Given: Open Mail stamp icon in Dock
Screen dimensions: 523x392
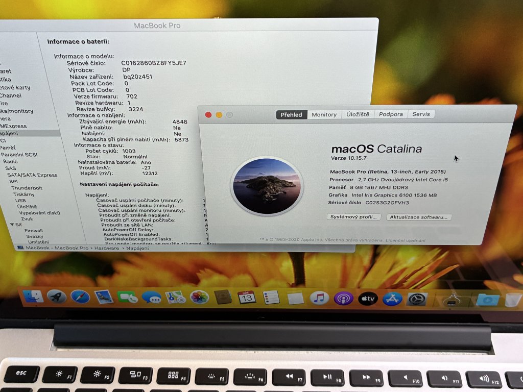Looking at the screenshot, I should pos(103,297).
